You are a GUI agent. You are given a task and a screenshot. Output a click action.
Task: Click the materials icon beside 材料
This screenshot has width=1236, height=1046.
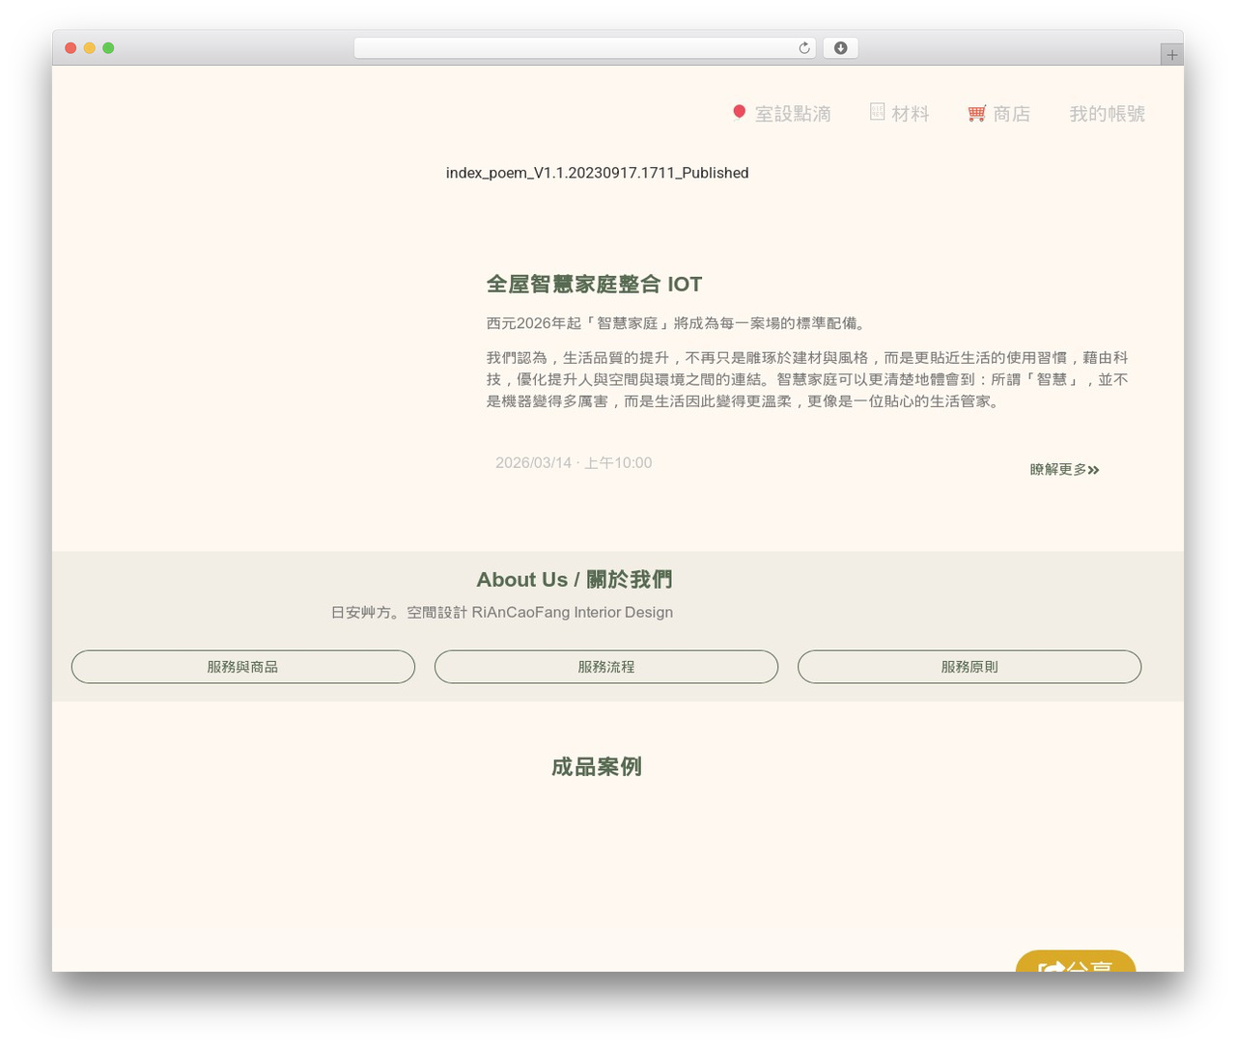click(877, 112)
